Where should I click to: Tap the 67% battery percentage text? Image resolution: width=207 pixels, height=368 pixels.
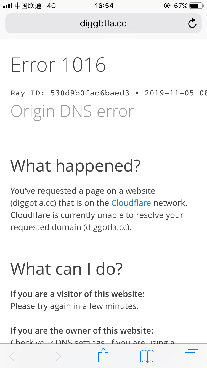181,6
